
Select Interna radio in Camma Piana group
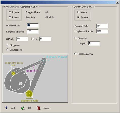coord(10,12)
